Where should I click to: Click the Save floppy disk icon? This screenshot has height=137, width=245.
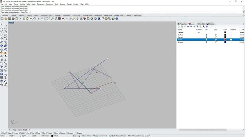pyautogui.click(x=10, y=19)
